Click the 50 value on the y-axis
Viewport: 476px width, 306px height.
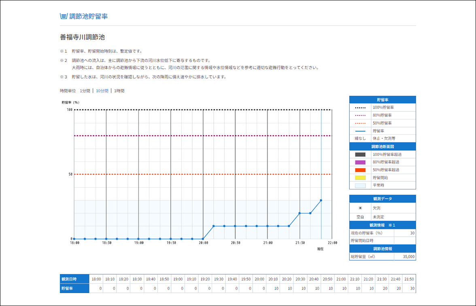pos(70,174)
